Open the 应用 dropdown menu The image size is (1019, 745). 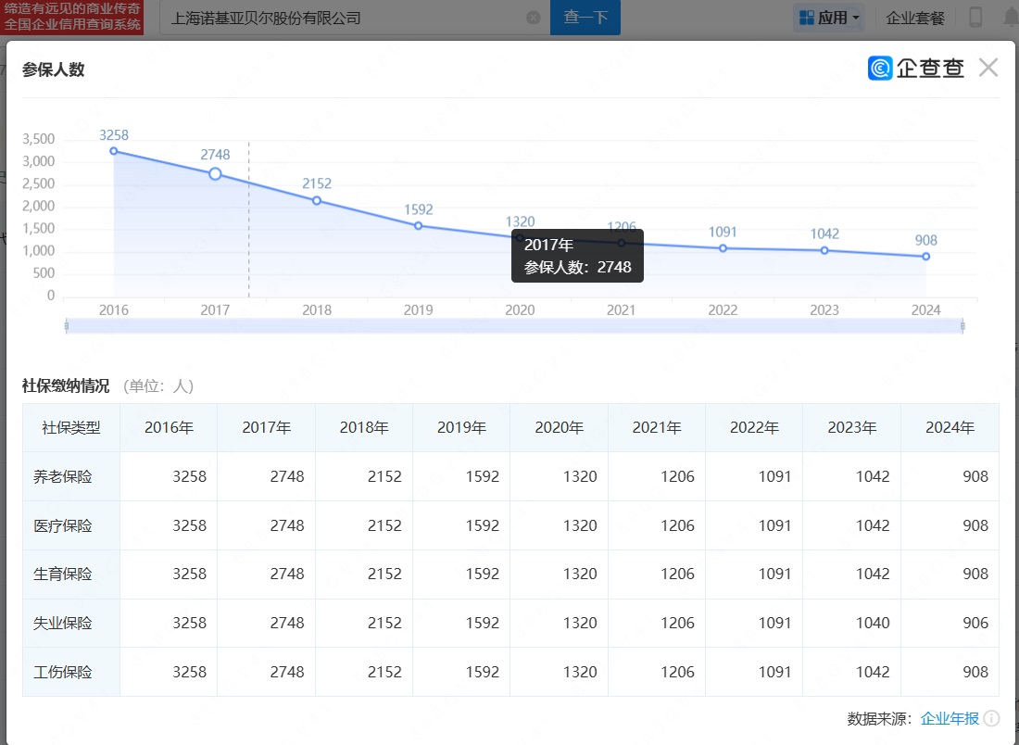tap(828, 18)
